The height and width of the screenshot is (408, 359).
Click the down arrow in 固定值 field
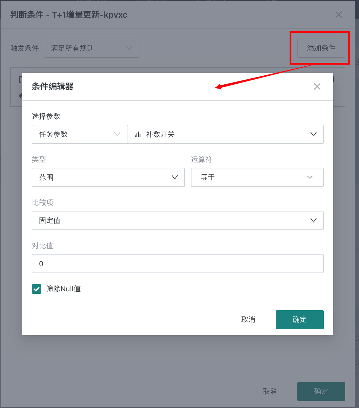[313, 221]
